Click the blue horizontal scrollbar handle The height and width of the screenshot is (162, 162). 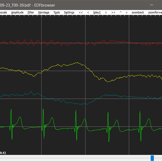click(152, 158)
